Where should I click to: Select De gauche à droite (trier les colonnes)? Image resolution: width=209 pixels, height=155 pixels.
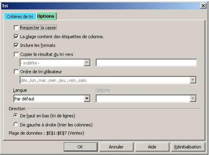click(16, 125)
